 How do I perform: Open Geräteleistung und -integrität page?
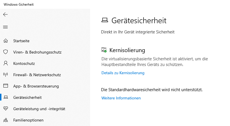click(x=39, y=109)
